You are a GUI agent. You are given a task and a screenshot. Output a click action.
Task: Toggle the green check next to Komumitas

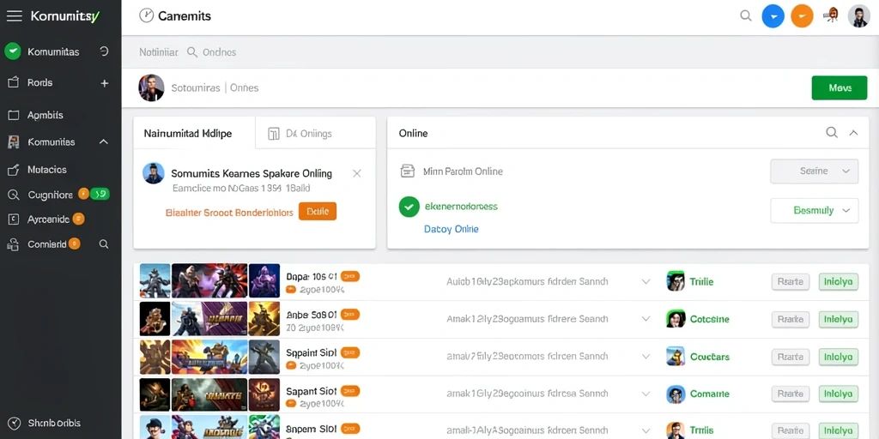13,51
